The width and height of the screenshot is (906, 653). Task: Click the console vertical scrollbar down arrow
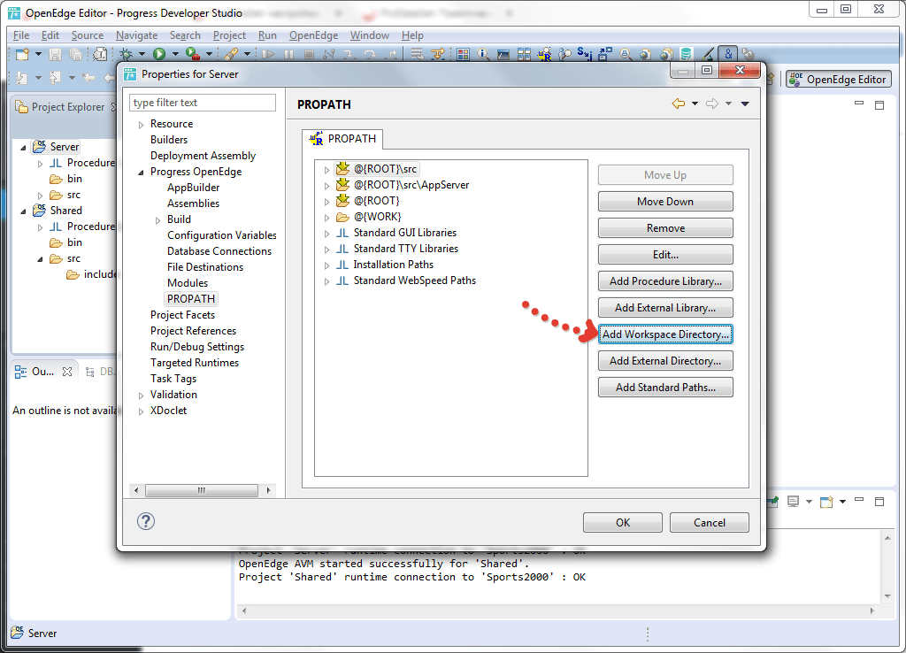tap(887, 595)
